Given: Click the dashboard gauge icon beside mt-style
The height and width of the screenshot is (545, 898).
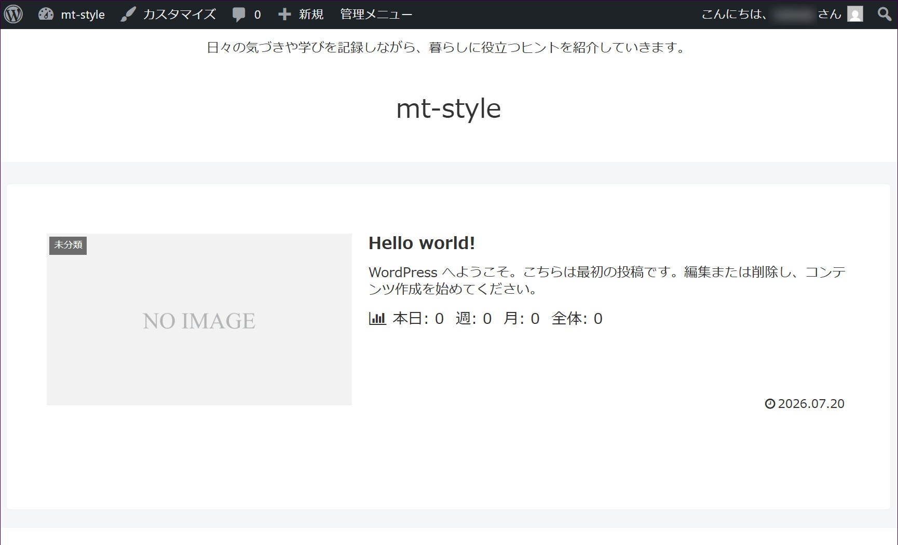Looking at the screenshot, I should 46,14.
